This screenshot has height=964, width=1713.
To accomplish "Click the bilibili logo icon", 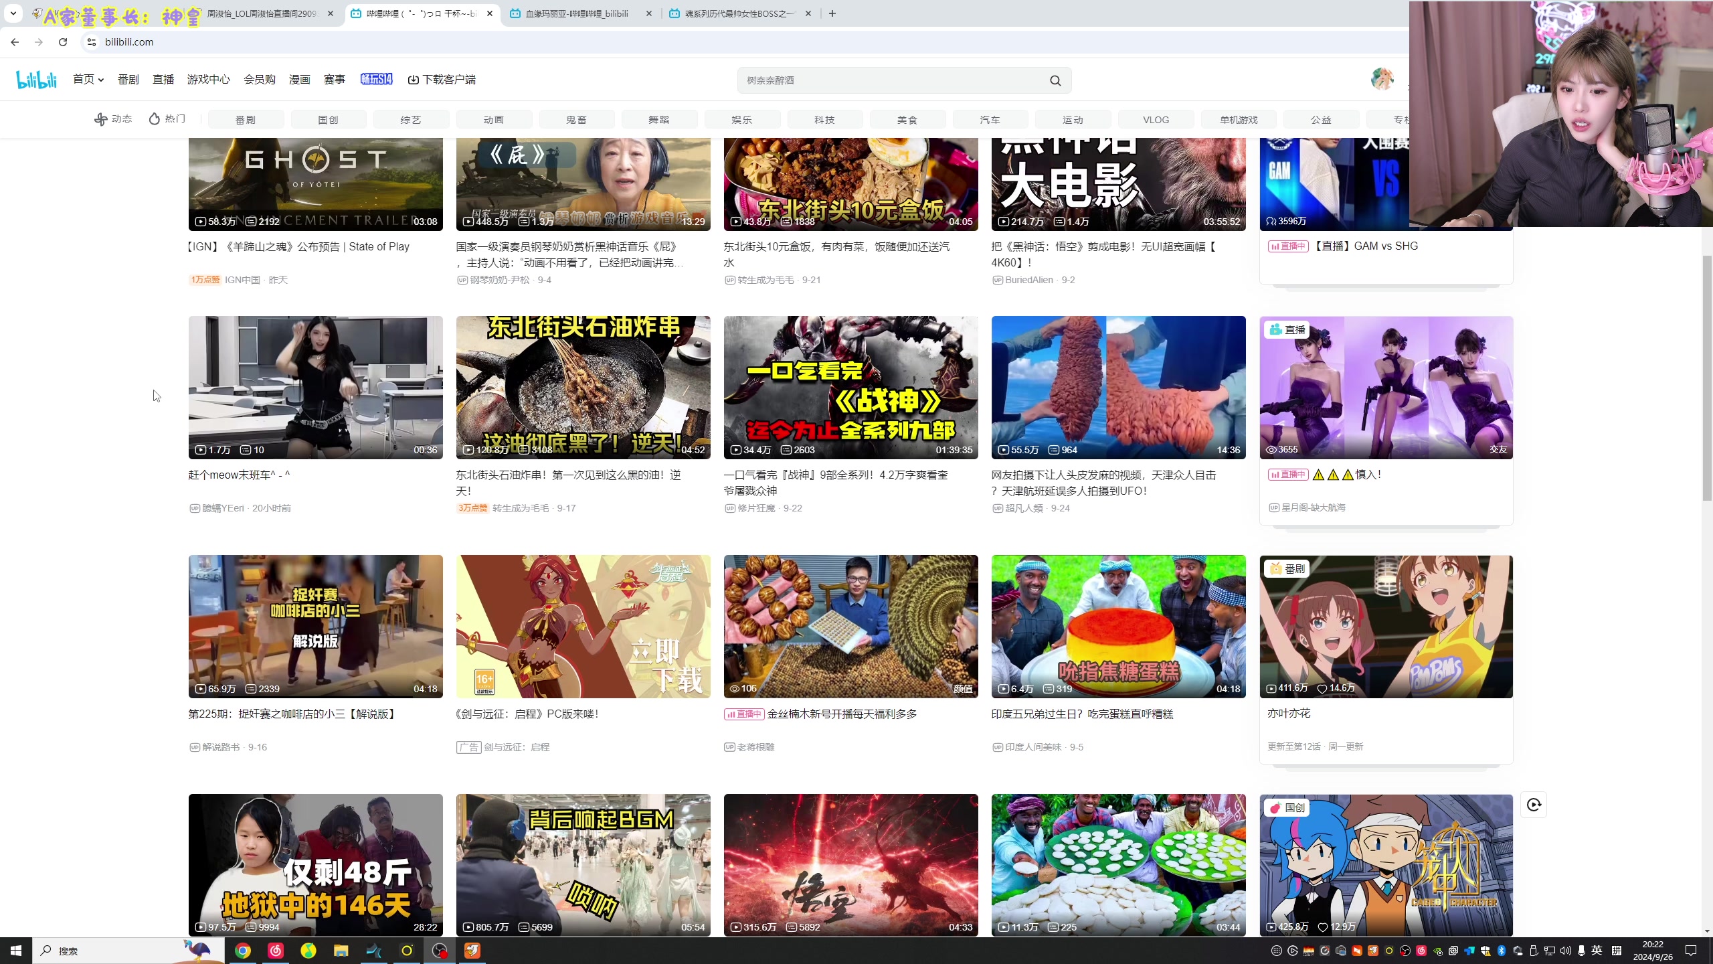I will [x=37, y=80].
